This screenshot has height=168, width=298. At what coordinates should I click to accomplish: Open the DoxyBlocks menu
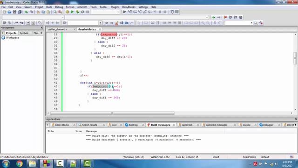pos(129,7)
